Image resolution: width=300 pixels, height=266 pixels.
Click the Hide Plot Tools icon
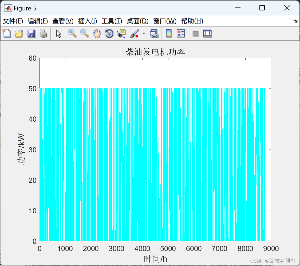point(195,34)
